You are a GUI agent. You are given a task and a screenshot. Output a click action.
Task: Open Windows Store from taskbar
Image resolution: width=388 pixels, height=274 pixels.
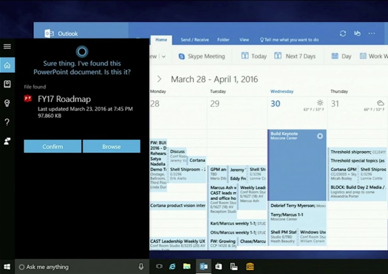point(219,267)
